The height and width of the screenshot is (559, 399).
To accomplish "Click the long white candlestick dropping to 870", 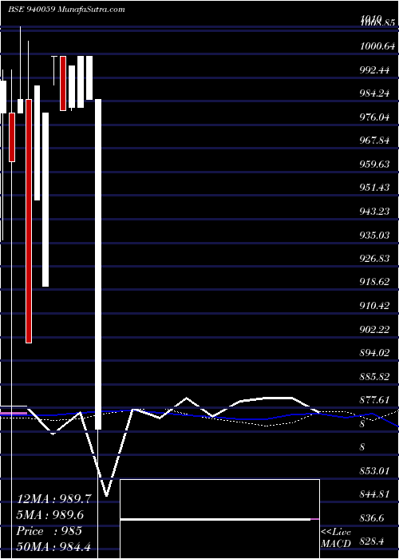I will (x=99, y=264).
